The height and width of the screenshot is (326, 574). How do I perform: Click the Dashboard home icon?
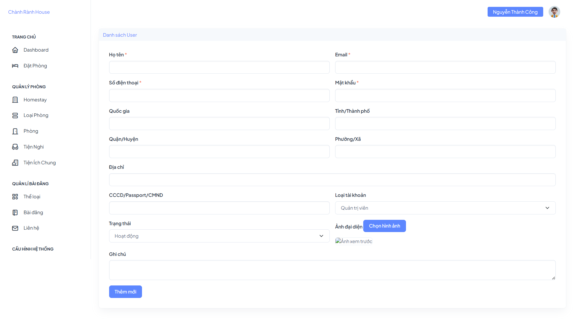coord(15,50)
